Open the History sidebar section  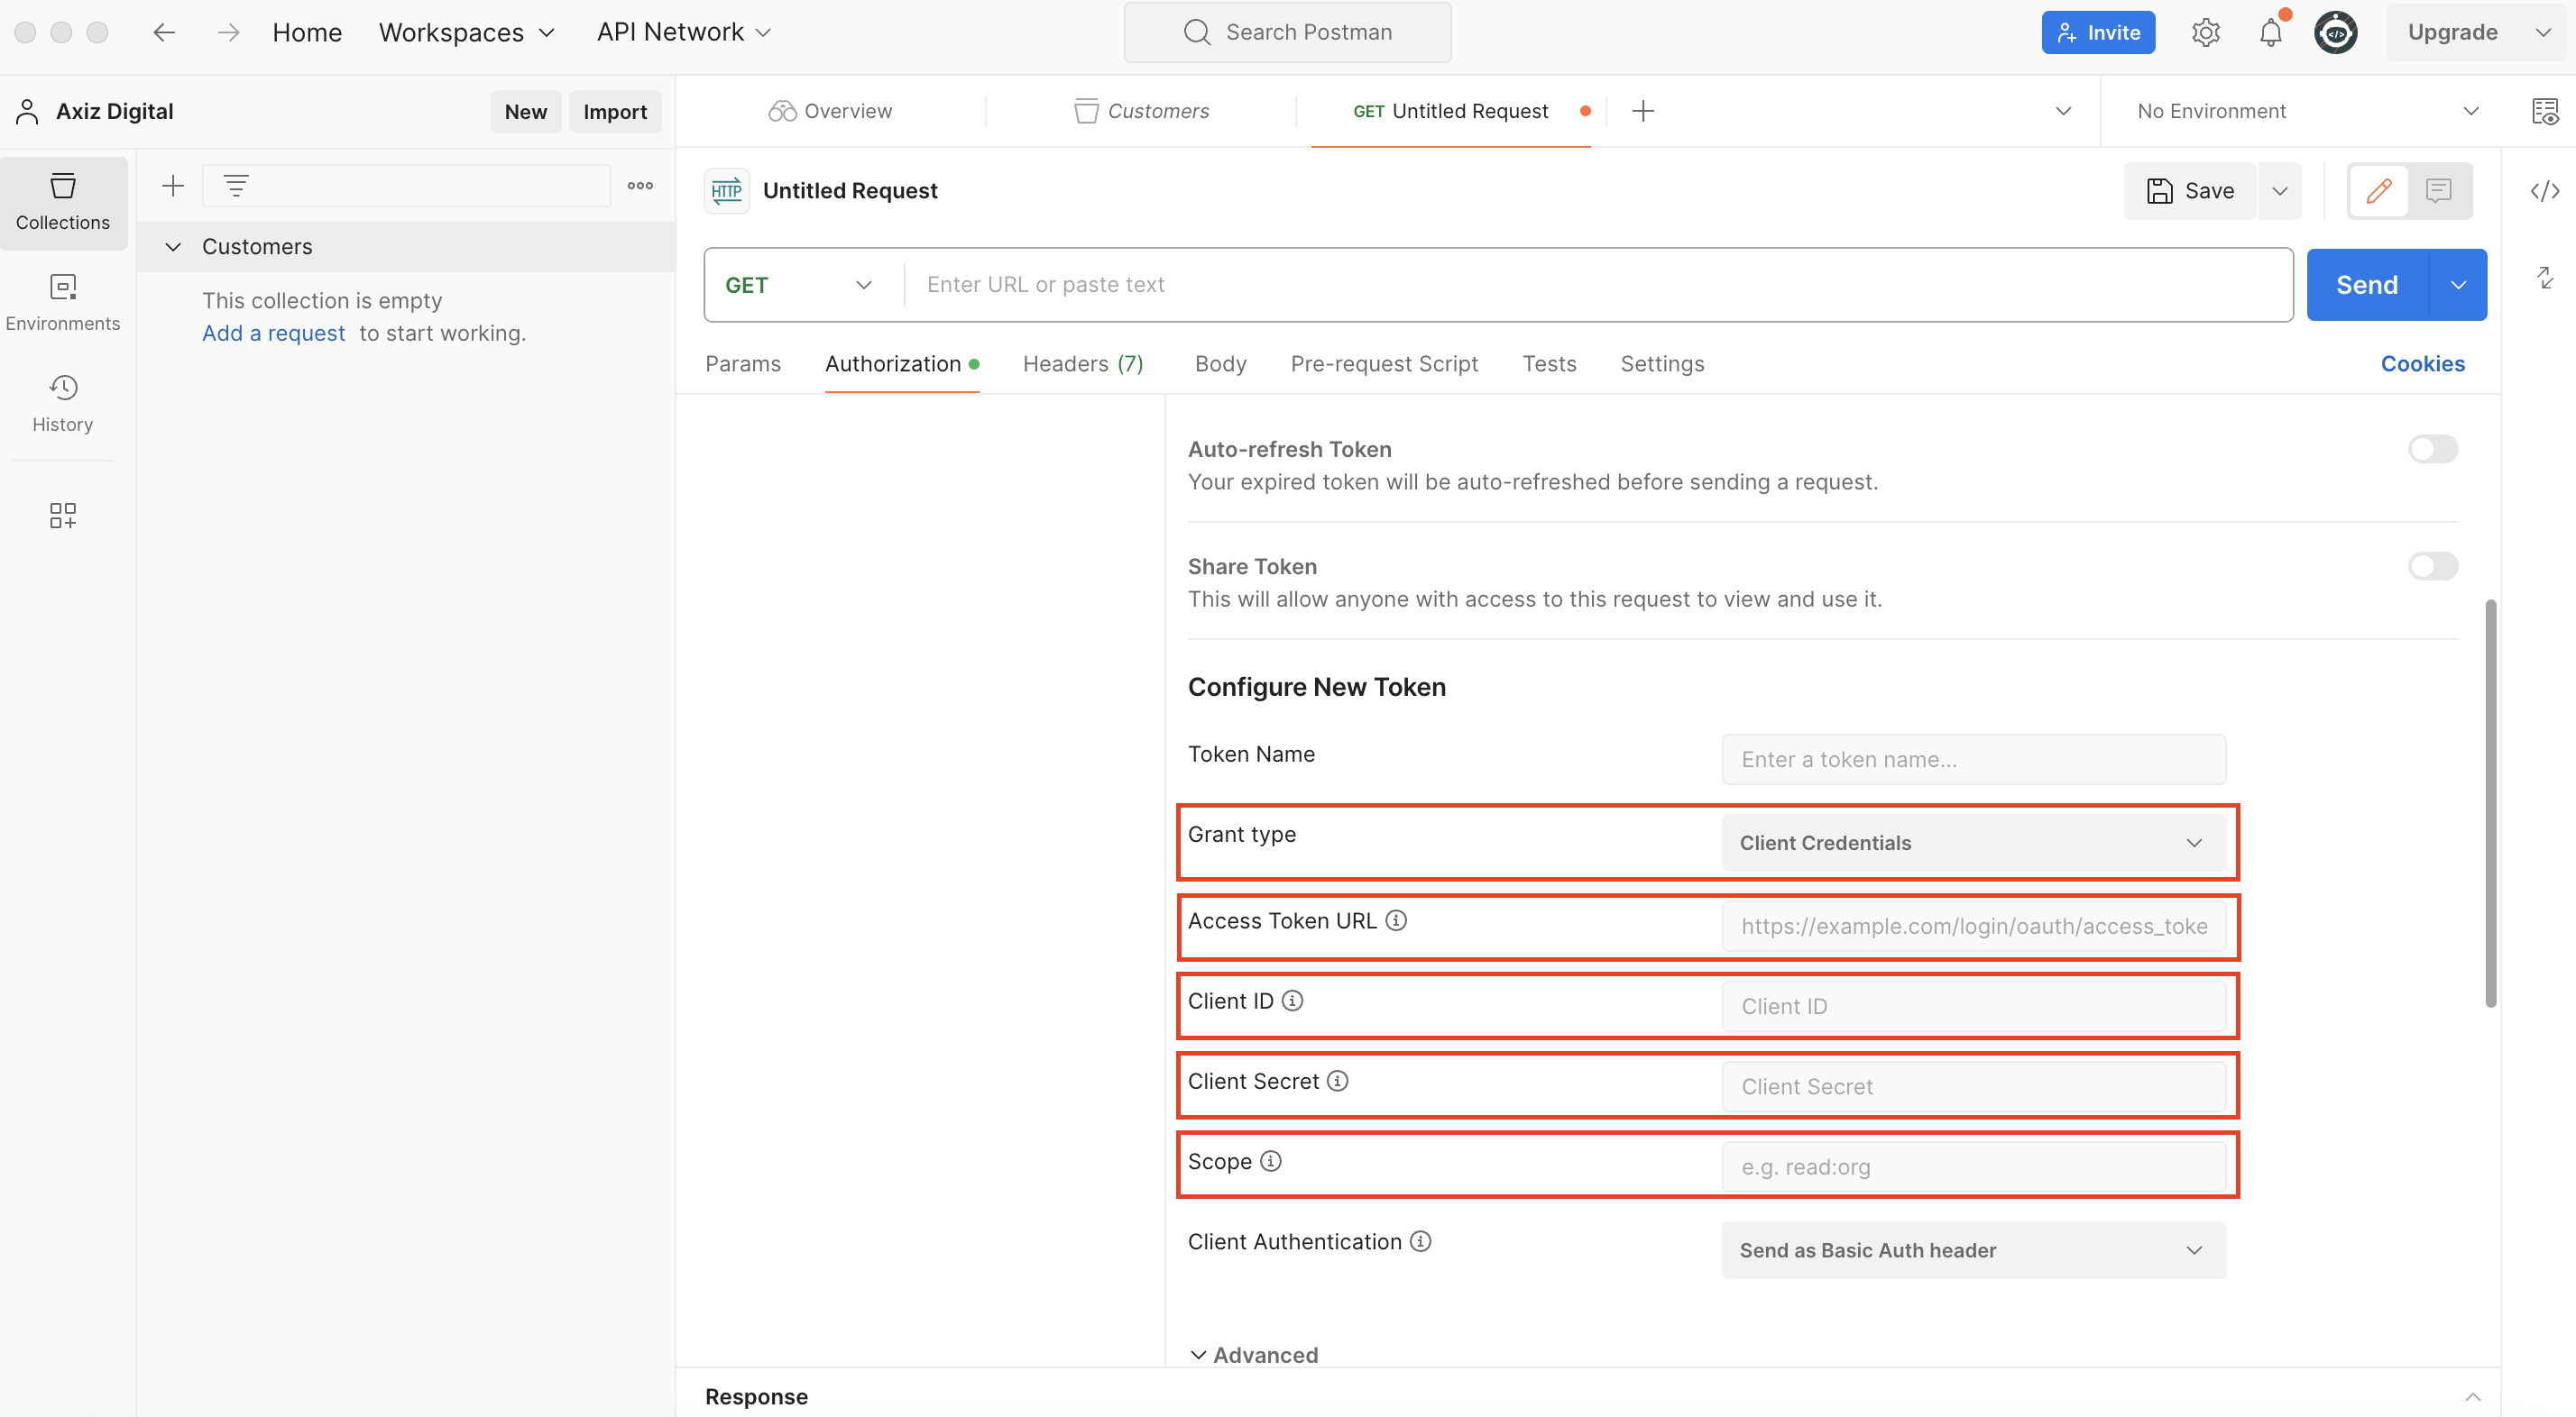[63, 404]
